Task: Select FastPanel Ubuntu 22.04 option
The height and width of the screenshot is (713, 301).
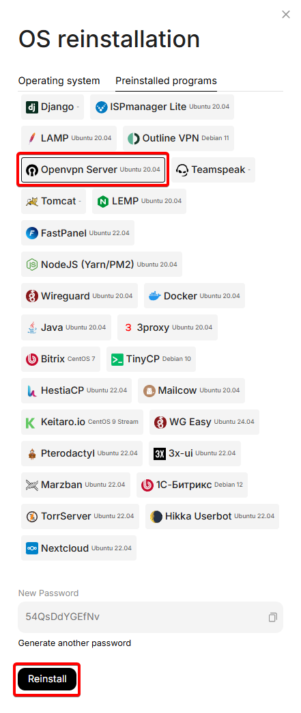Action: pyautogui.click(x=78, y=233)
